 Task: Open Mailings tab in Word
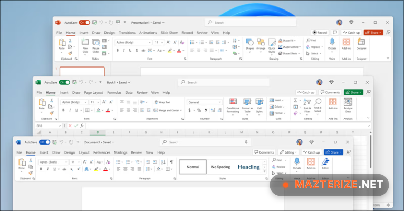(x=121, y=152)
